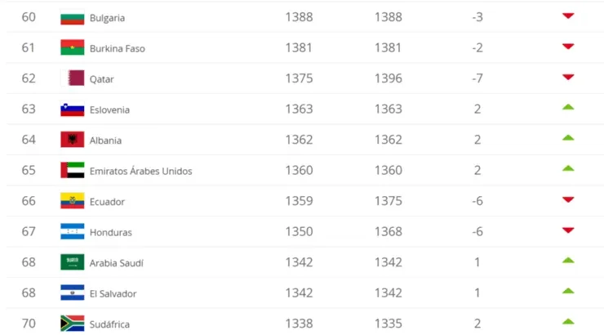
Task: Click the Honduras flag icon
Action: coord(73,231)
